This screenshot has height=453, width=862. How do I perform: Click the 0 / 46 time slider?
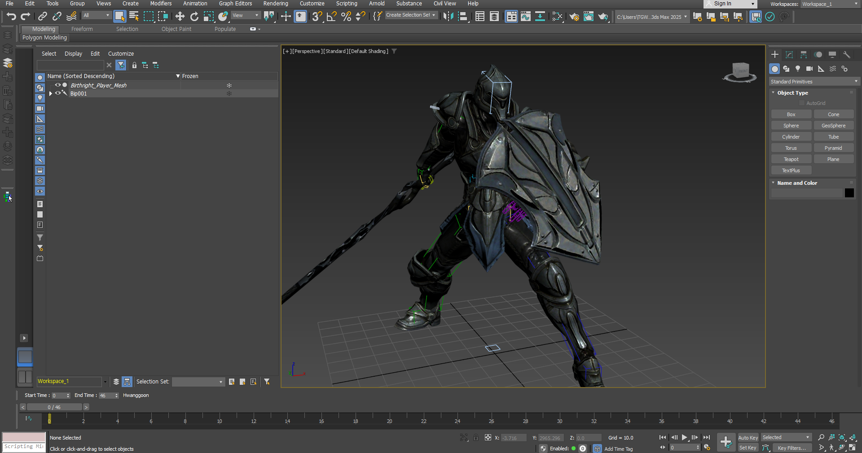(x=54, y=407)
